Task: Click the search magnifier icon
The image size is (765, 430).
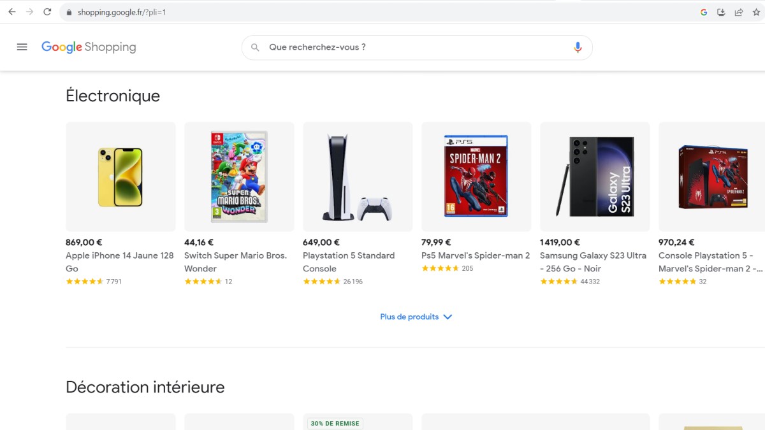Action: point(255,47)
